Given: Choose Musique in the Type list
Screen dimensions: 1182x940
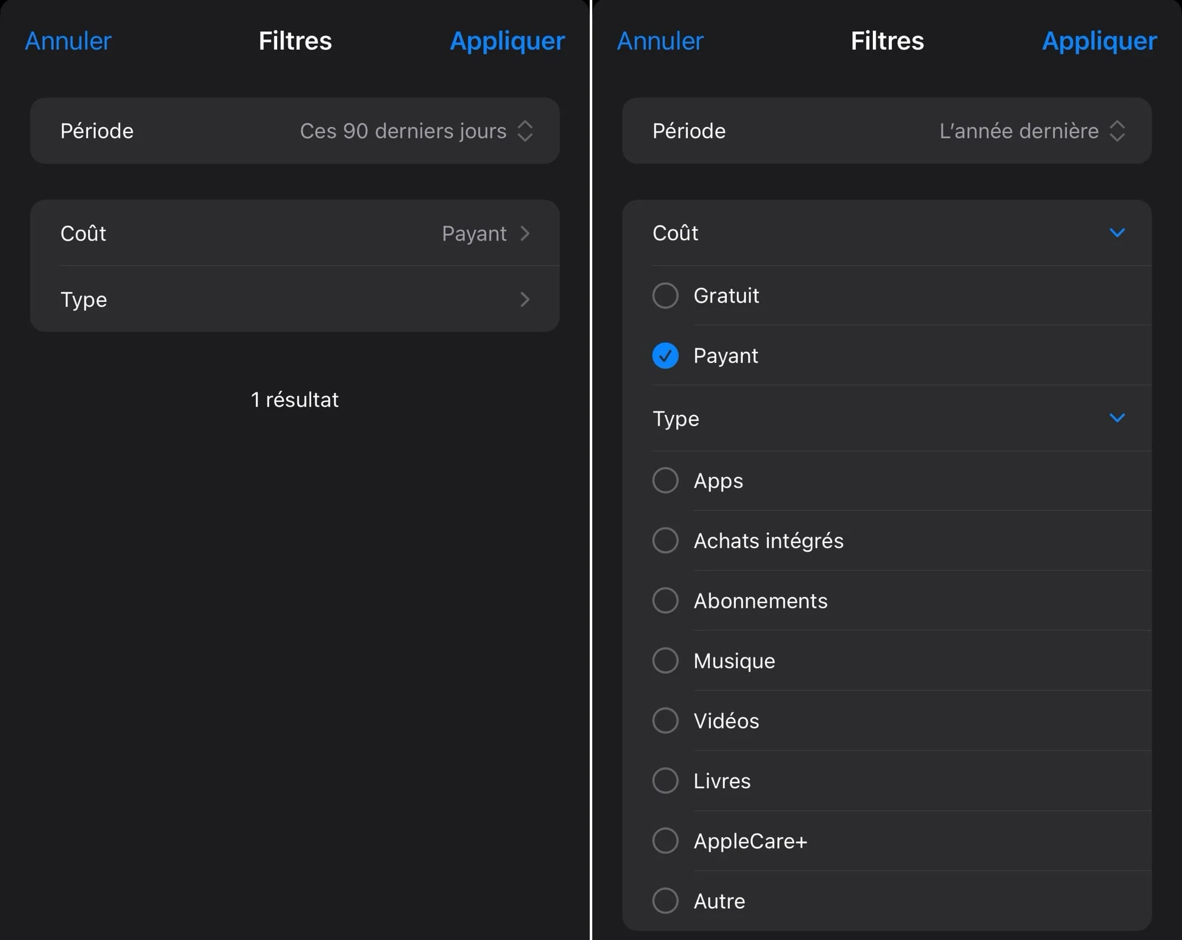Looking at the screenshot, I should coord(886,660).
